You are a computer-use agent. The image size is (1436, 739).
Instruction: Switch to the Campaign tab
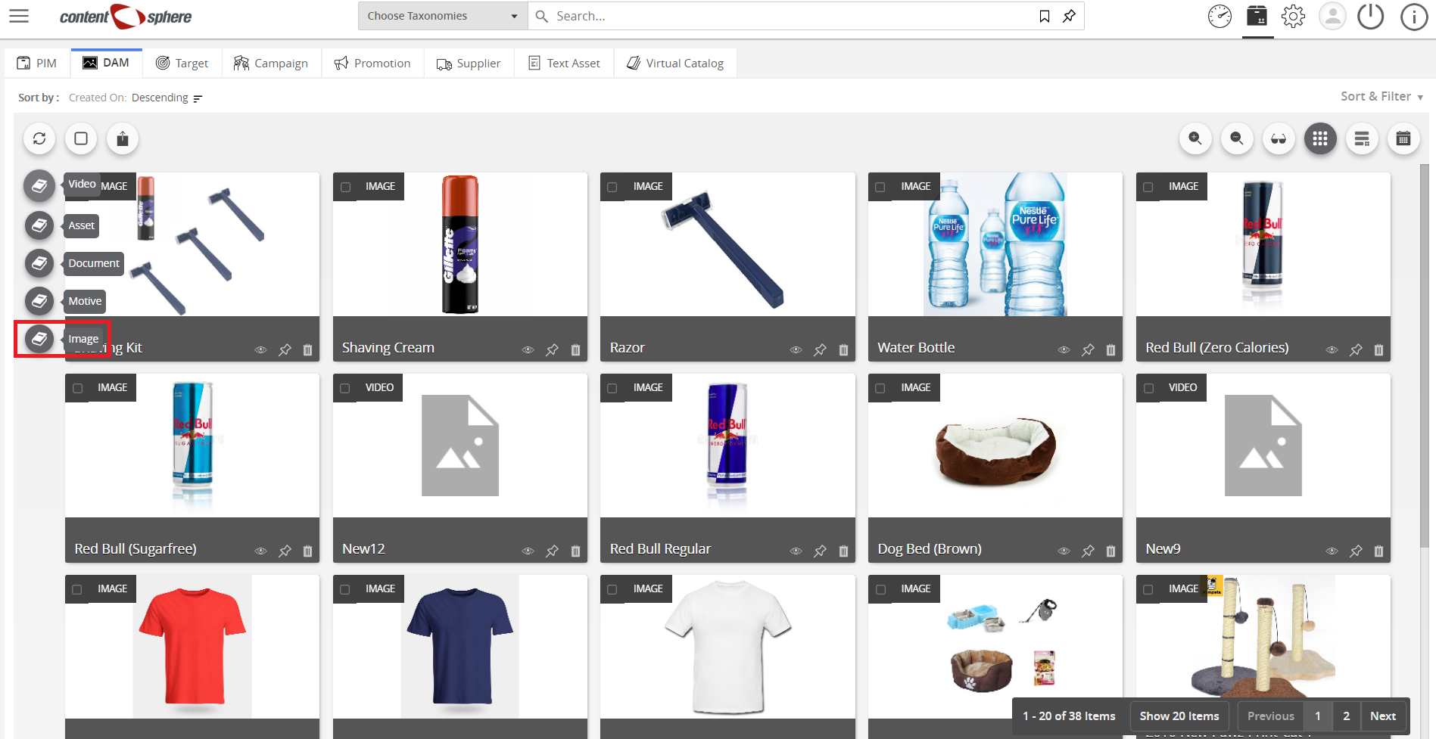click(x=271, y=63)
